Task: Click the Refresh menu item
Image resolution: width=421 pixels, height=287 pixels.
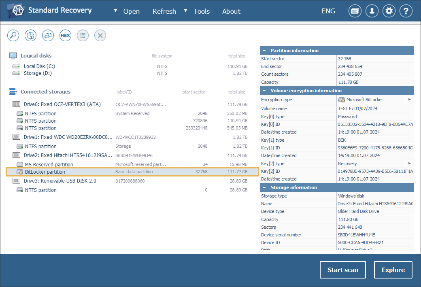Action: pyautogui.click(x=164, y=11)
